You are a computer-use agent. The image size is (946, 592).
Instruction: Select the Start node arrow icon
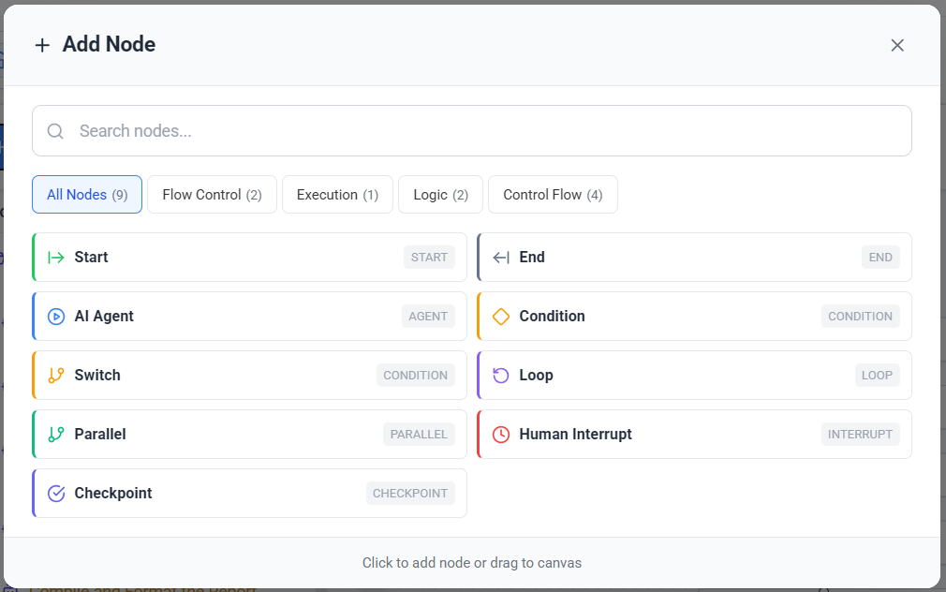click(x=56, y=257)
